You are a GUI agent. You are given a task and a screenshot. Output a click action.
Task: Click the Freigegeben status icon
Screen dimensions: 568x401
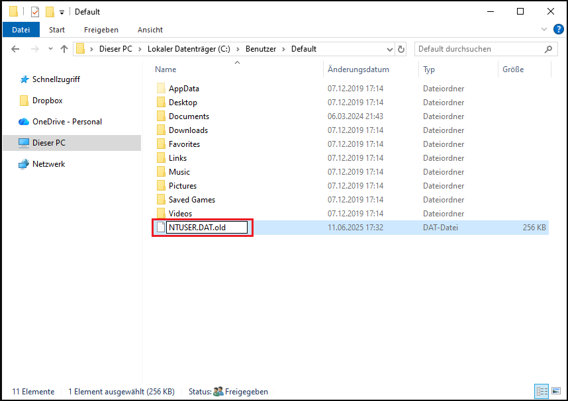point(218,392)
